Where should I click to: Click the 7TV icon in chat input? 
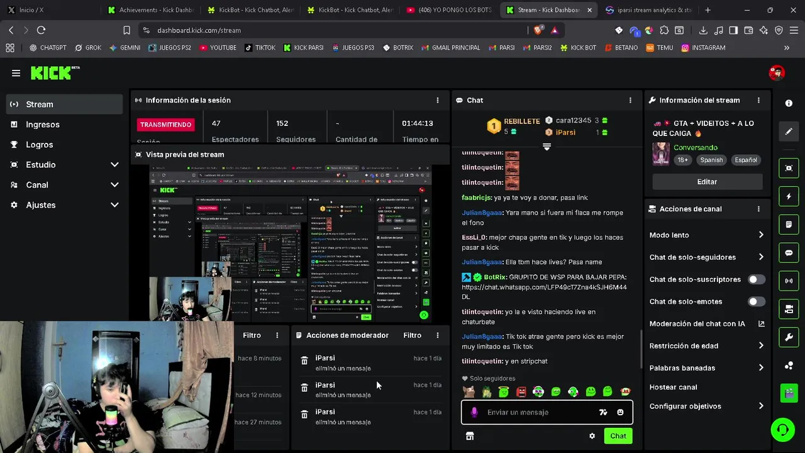point(603,412)
